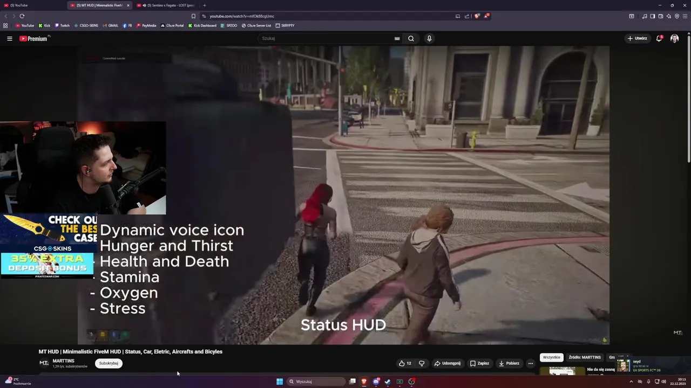The width and height of the screenshot is (691, 388).
Task: Open a new browser tab
Action: click(x=204, y=5)
